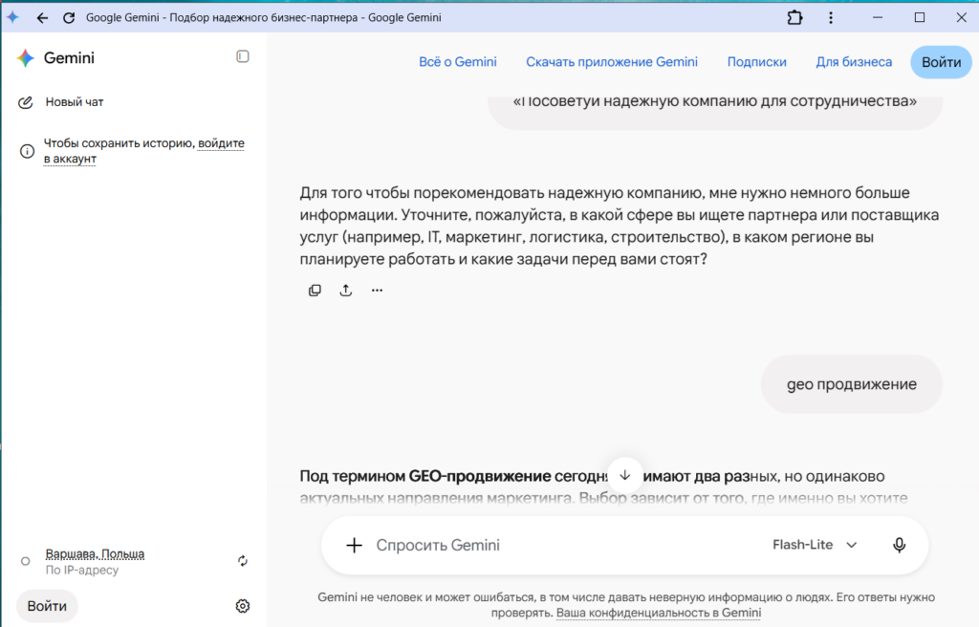The image size is (979, 627).
Task: Click the browser back arrow
Action: pos(42,18)
